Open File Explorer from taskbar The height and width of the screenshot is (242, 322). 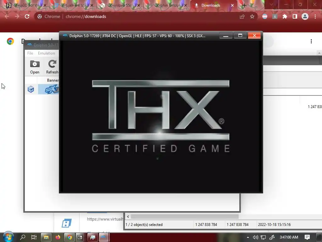46,237
